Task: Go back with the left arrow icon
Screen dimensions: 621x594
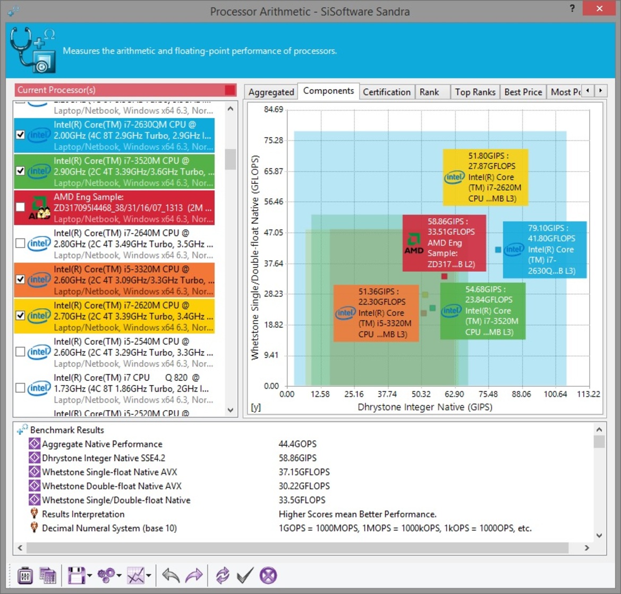Action: tap(171, 575)
